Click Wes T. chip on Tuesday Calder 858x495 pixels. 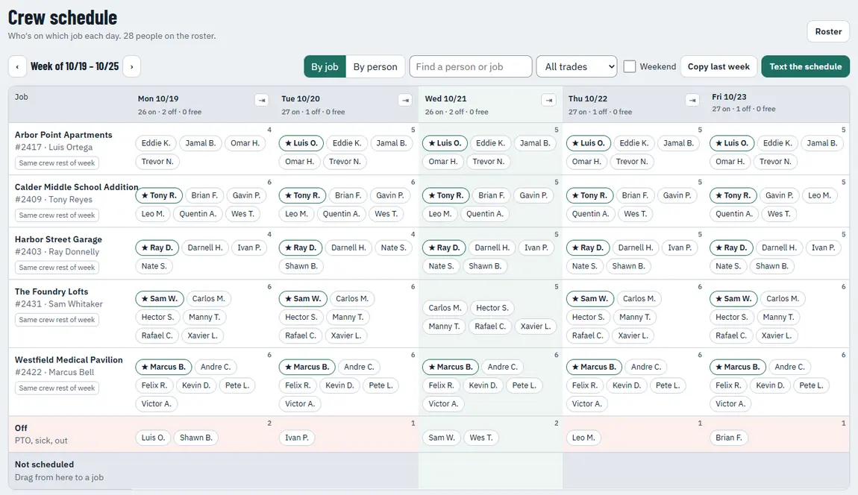[x=386, y=214]
